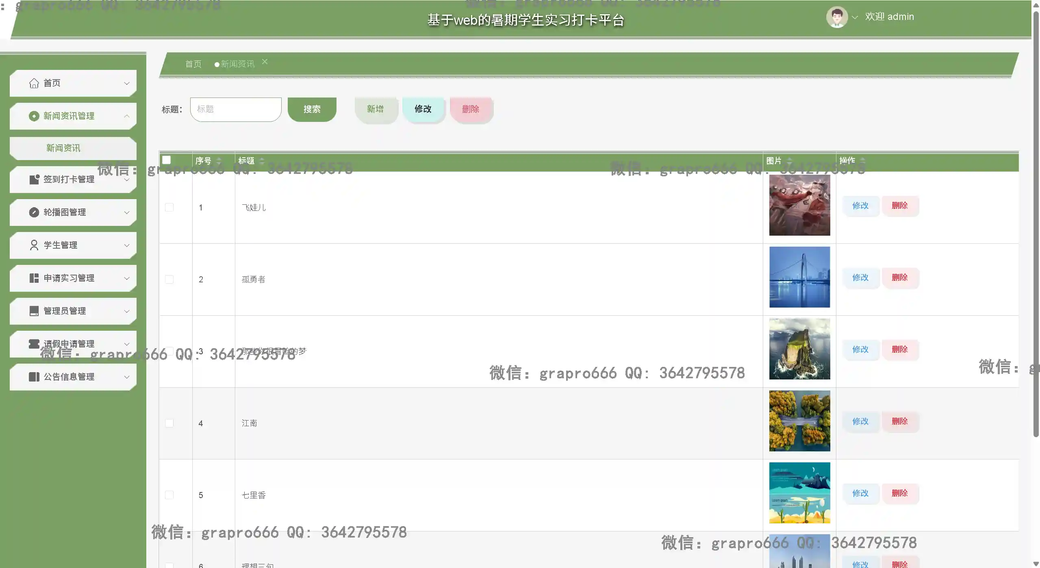The width and height of the screenshot is (1040, 568).
Task: Switch to the 首页 tab
Action: pos(193,64)
